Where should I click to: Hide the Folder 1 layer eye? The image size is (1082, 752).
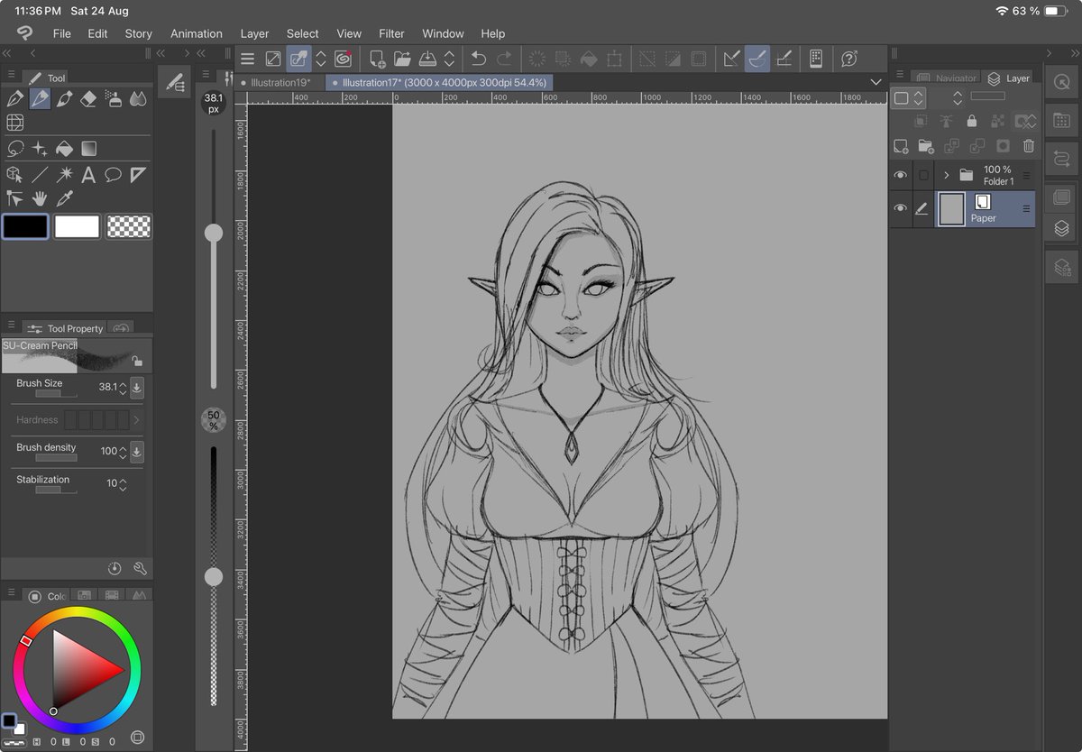pyautogui.click(x=900, y=175)
